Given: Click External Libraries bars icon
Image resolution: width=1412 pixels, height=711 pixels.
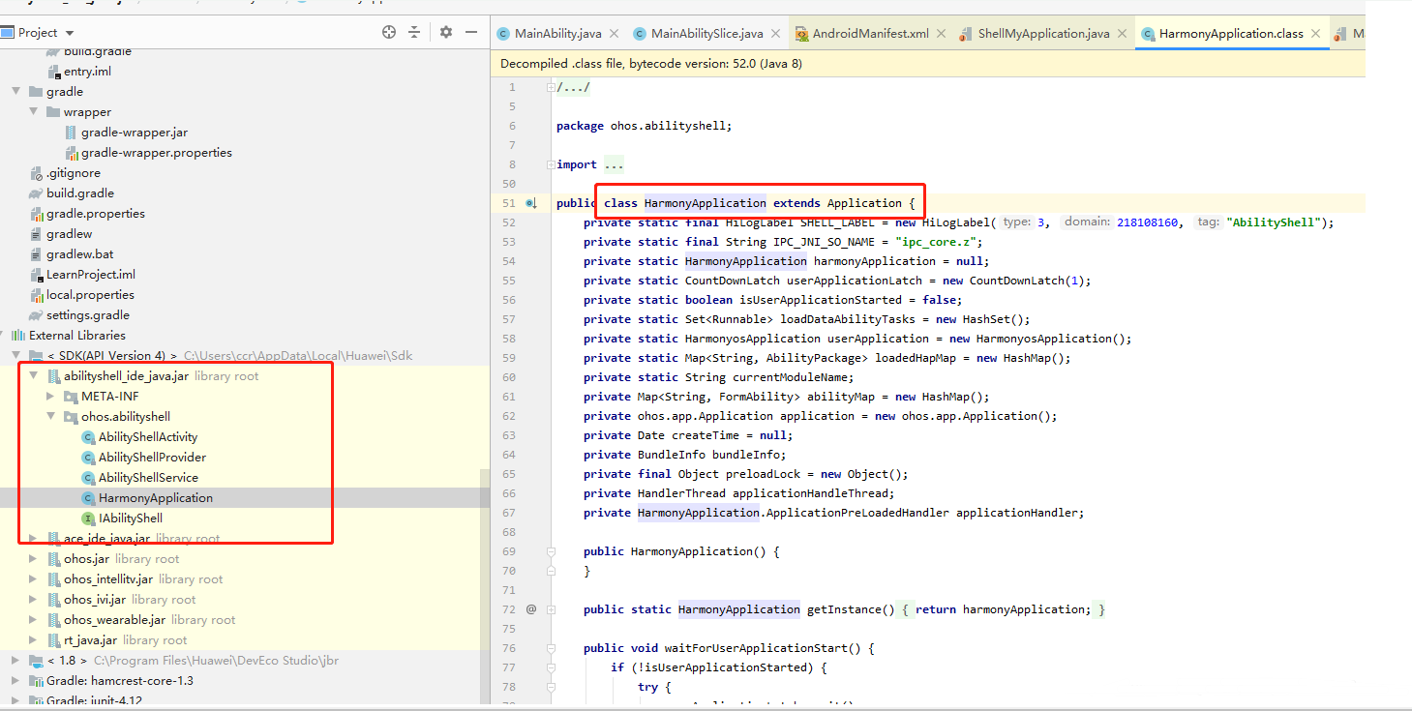Looking at the screenshot, I should [18, 336].
